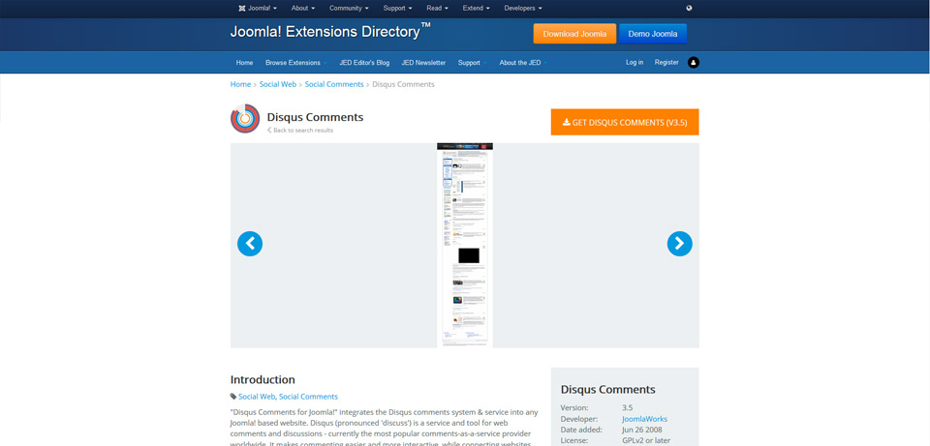The height and width of the screenshot is (446, 930).
Task: Click Home in the breadcrumb
Action: coord(240,84)
